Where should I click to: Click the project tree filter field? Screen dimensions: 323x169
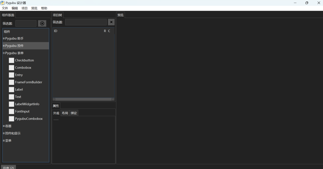pos(86,22)
